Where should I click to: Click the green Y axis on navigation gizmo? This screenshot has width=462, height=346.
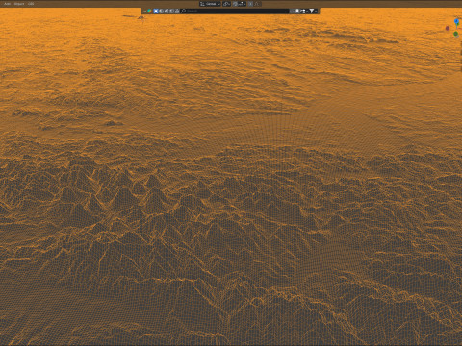click(x=455, y=34)
